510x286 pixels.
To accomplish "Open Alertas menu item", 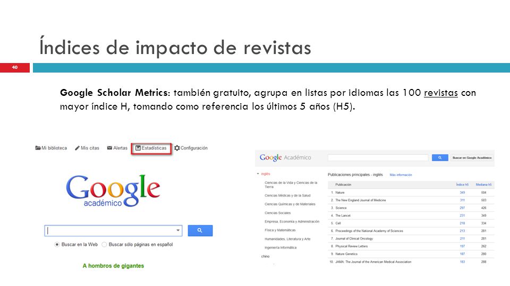I will coord(117,148).
